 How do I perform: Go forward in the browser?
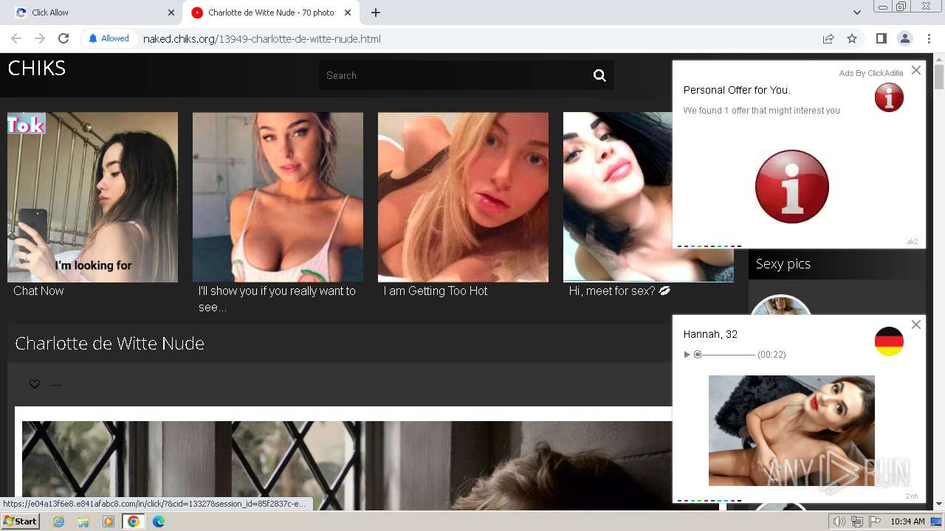pos(40,38)
